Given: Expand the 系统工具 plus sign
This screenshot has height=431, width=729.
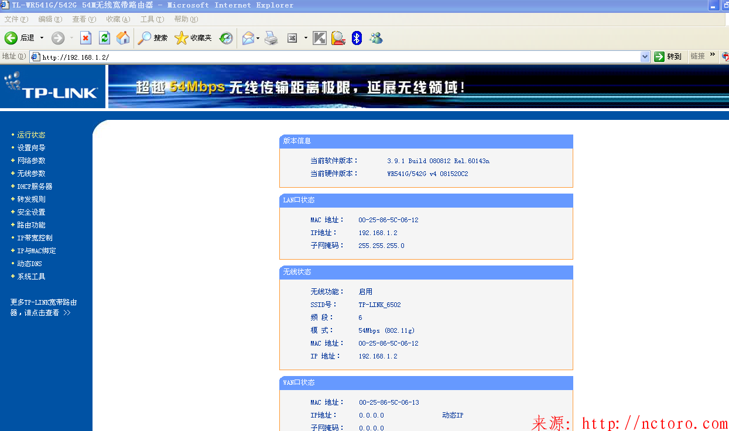Looking at the screenshot, I should [13, 276].
